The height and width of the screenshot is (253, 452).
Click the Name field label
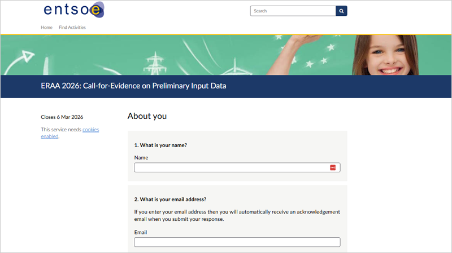point(141,158)
